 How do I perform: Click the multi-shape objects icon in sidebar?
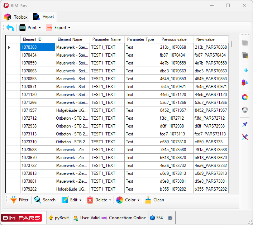(245, 82)
